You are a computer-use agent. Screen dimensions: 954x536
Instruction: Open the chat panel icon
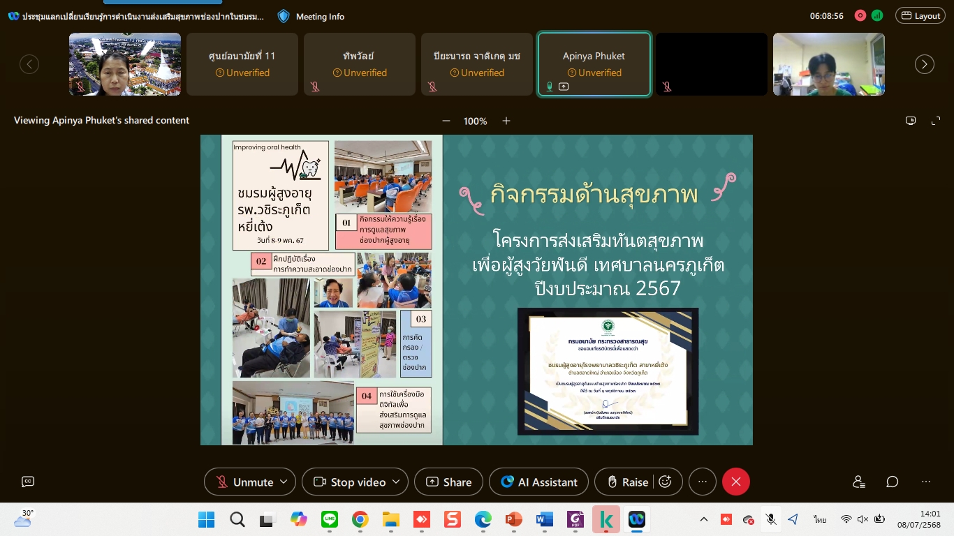[x=892, y=482]
